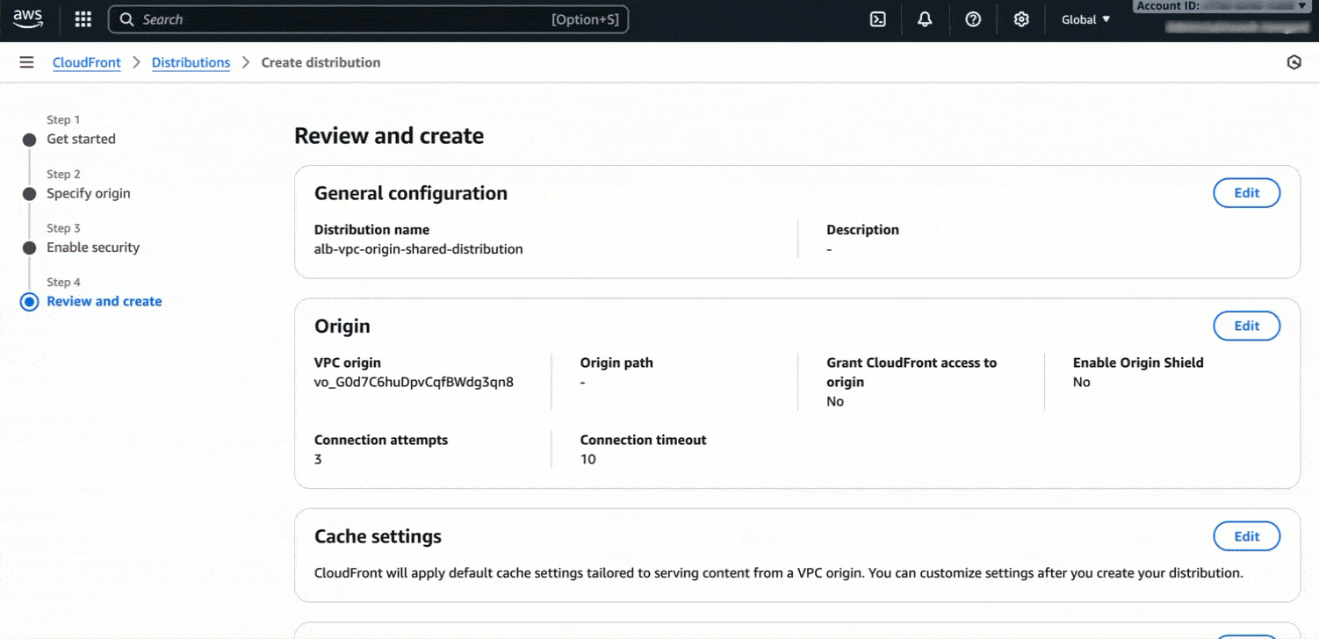Image resolution: width=1319 pixels, height=639 pixels.
Task: Edit the Cache settings section
Action: [1246, 536]
